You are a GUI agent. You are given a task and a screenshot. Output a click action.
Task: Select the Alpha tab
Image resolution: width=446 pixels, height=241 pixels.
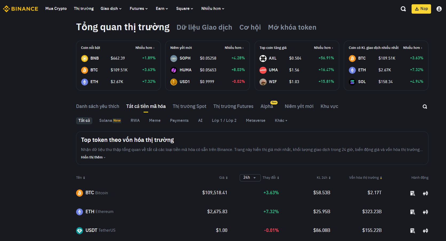click(x=267, y=106)
